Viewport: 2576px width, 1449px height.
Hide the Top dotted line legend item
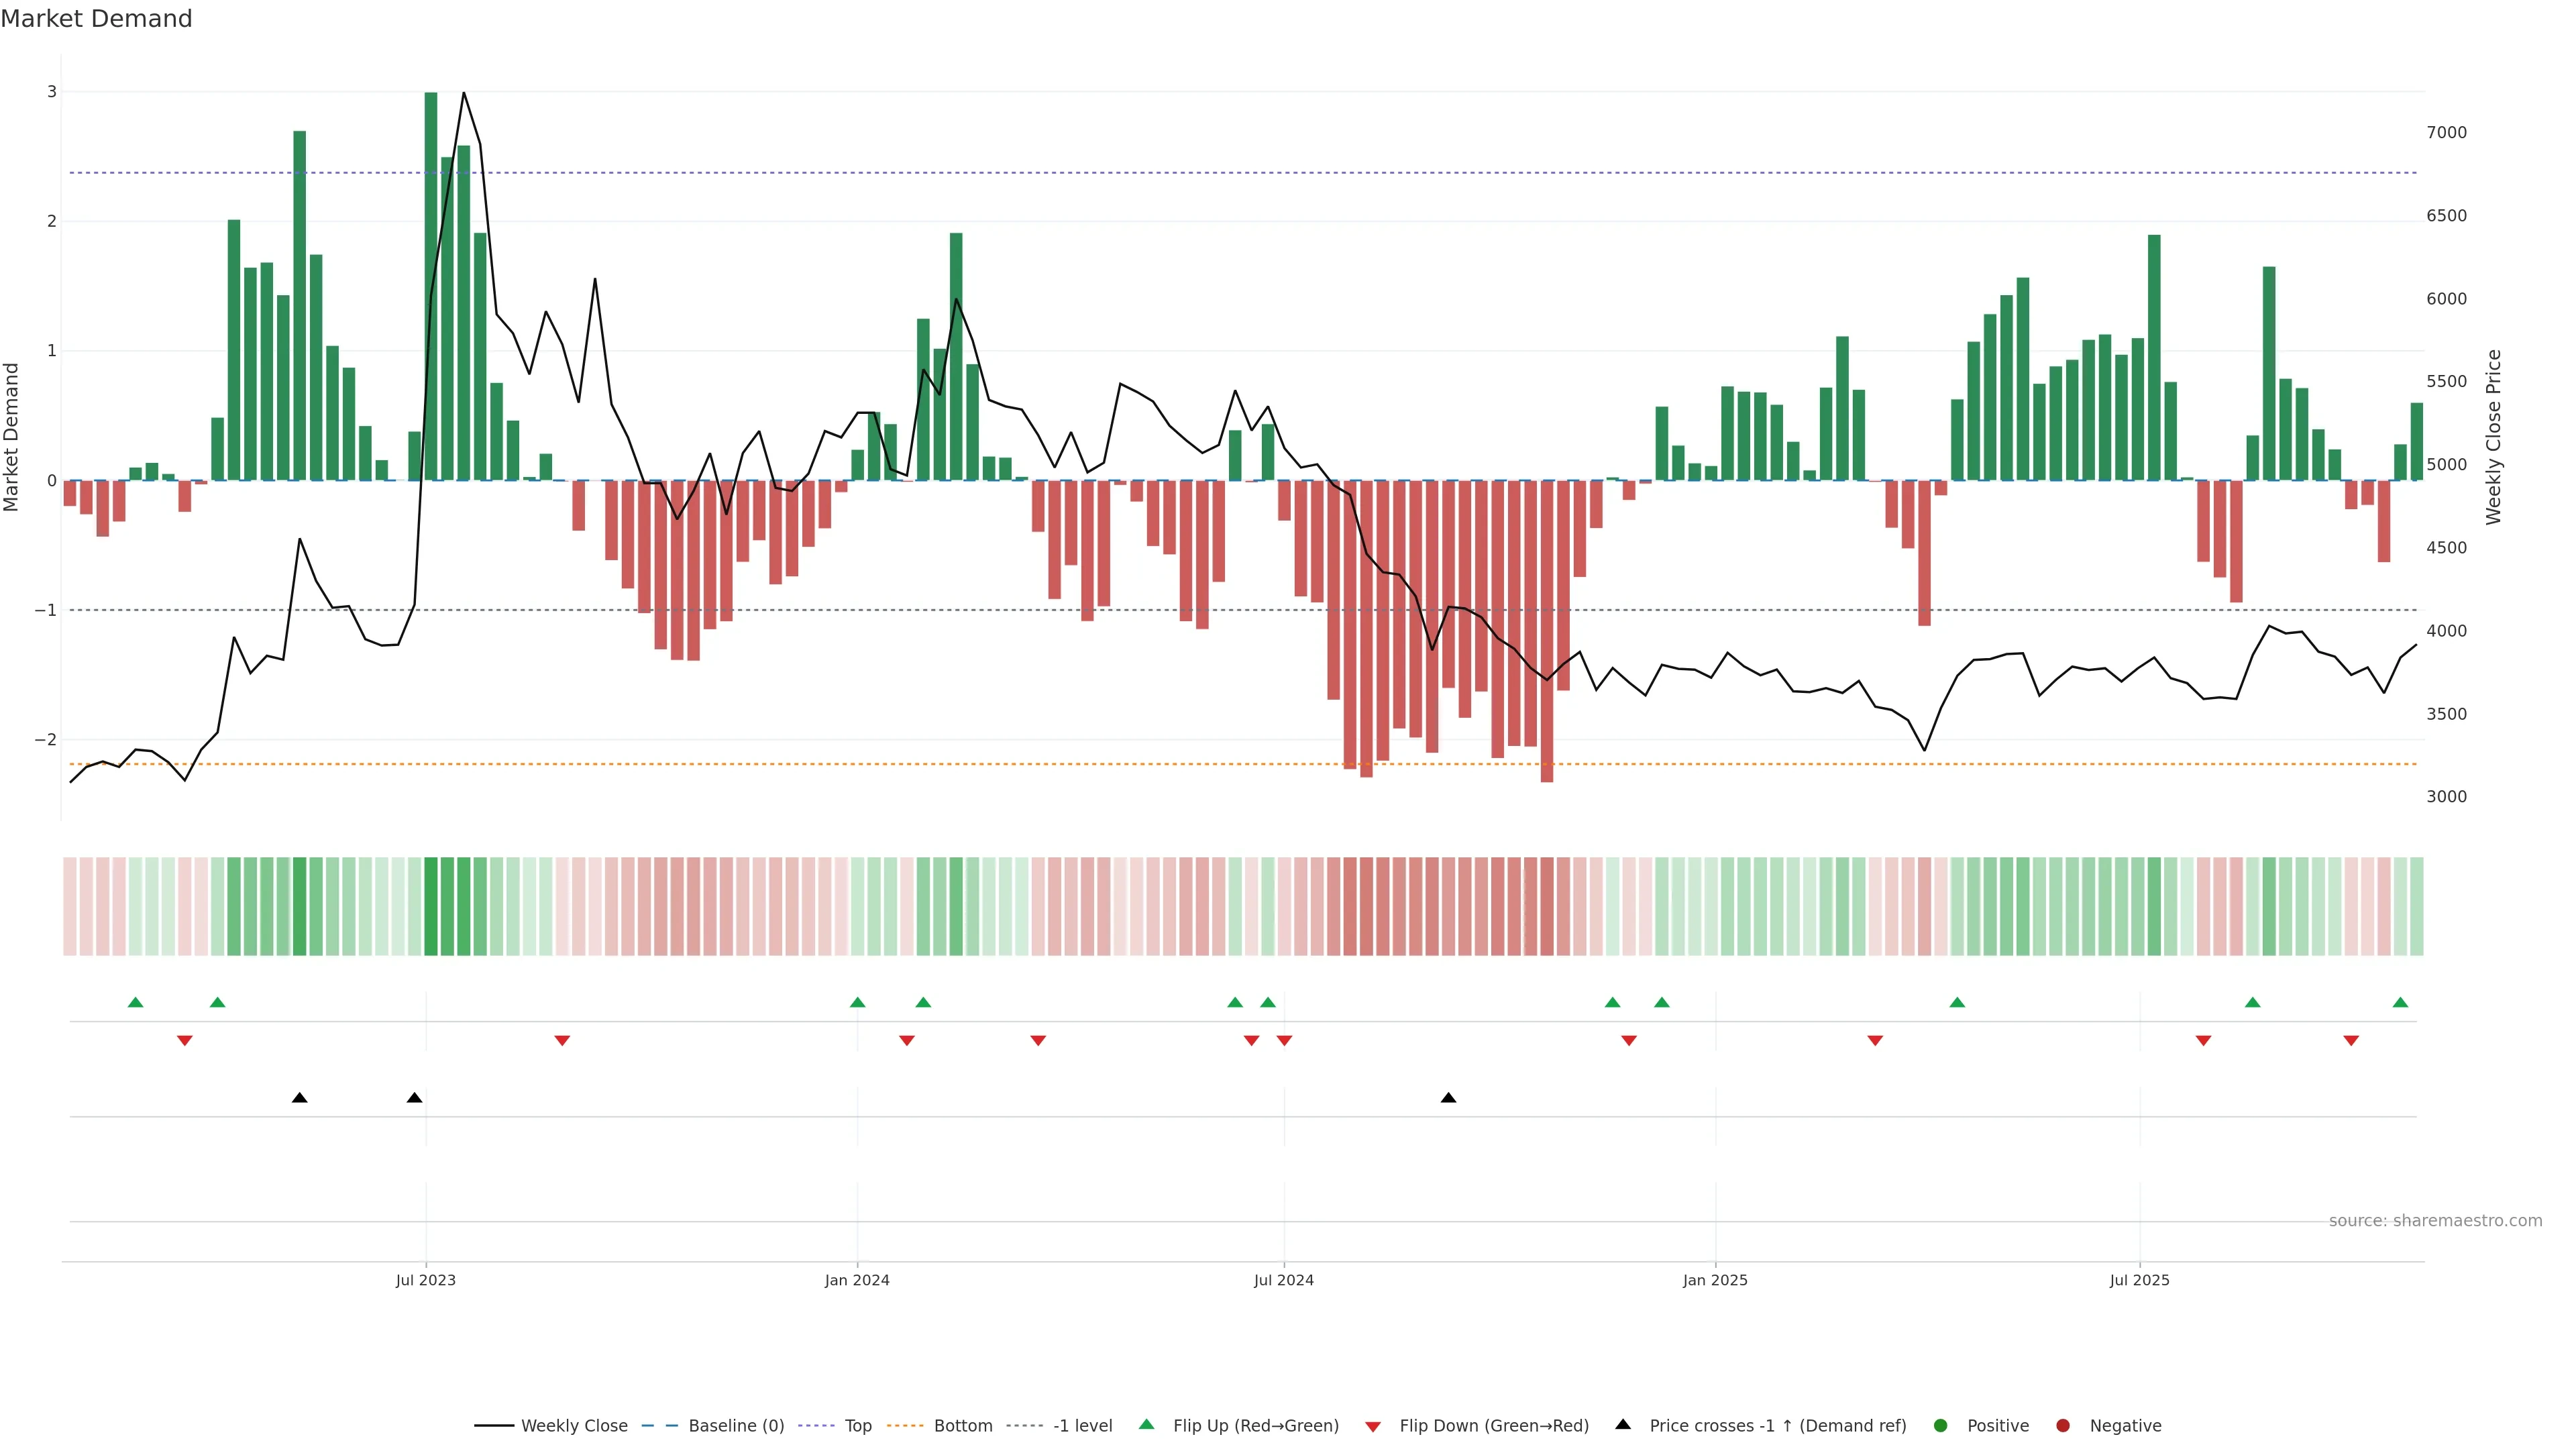pyautogui.click(x=857, y=1426)
